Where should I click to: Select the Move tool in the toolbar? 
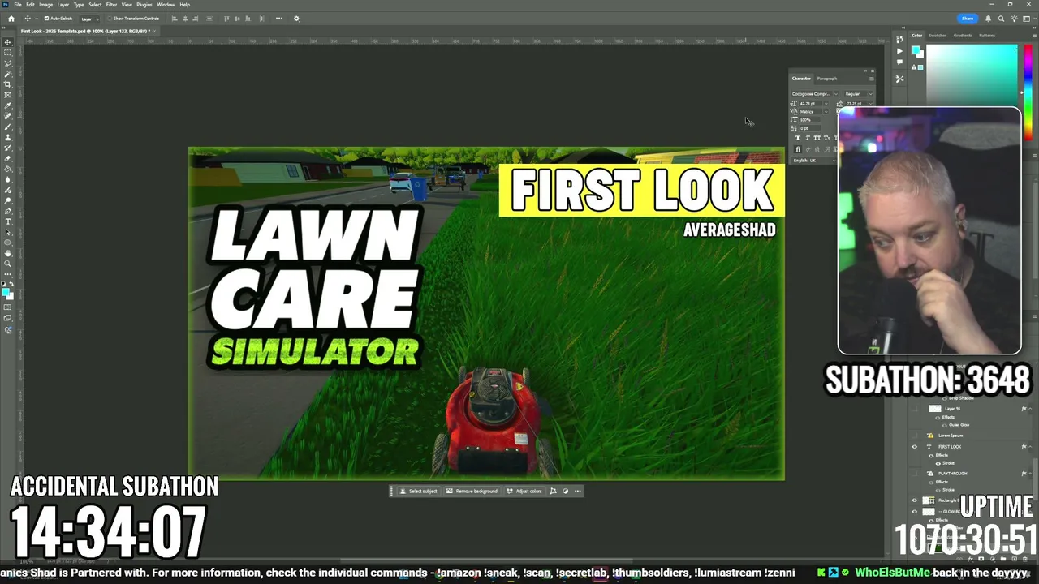click(8, 42)
